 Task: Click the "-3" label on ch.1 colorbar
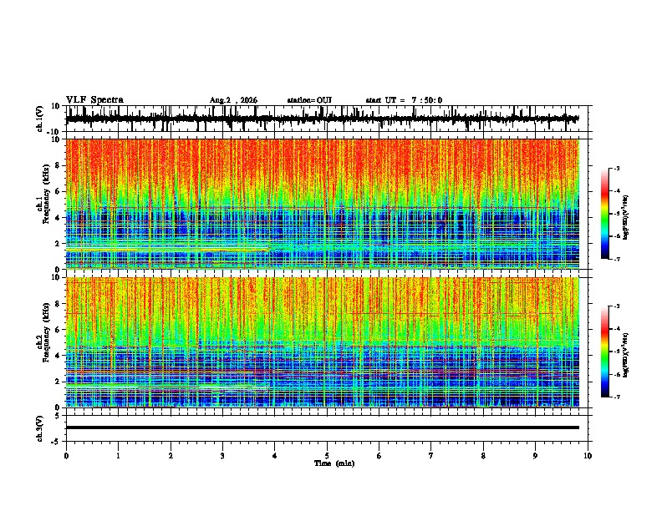pyautogui.click(x=616, y=169)
